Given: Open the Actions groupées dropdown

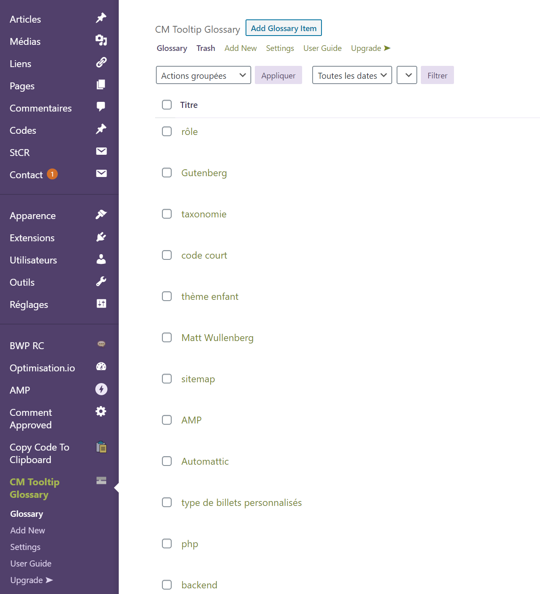Looking at the screenshot, I should 204,75.
